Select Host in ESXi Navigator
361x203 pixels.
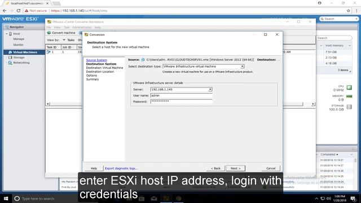pyautogui.click(x=16, y=34)
